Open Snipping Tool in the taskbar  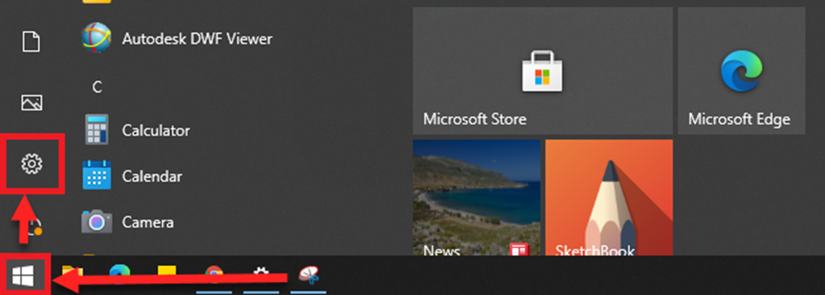(309, 275)
